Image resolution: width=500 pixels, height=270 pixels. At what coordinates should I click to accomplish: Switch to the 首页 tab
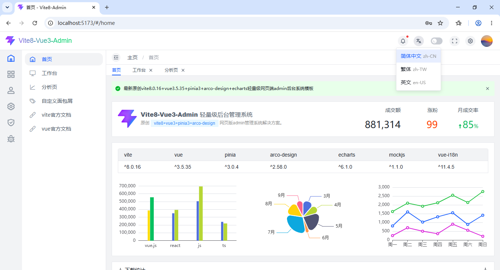pos(116,70)
